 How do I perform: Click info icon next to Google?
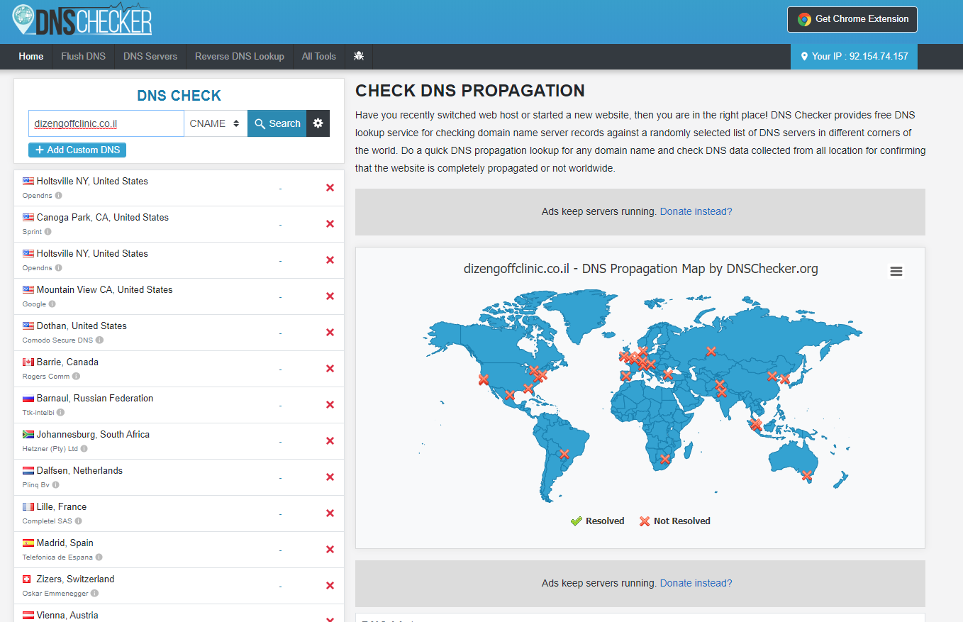52,304
